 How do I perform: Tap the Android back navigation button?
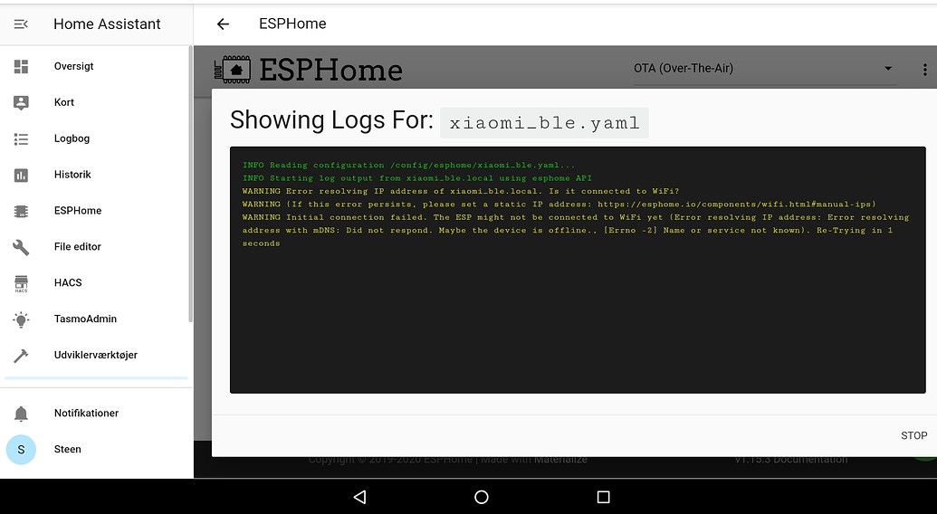point(359,497)
